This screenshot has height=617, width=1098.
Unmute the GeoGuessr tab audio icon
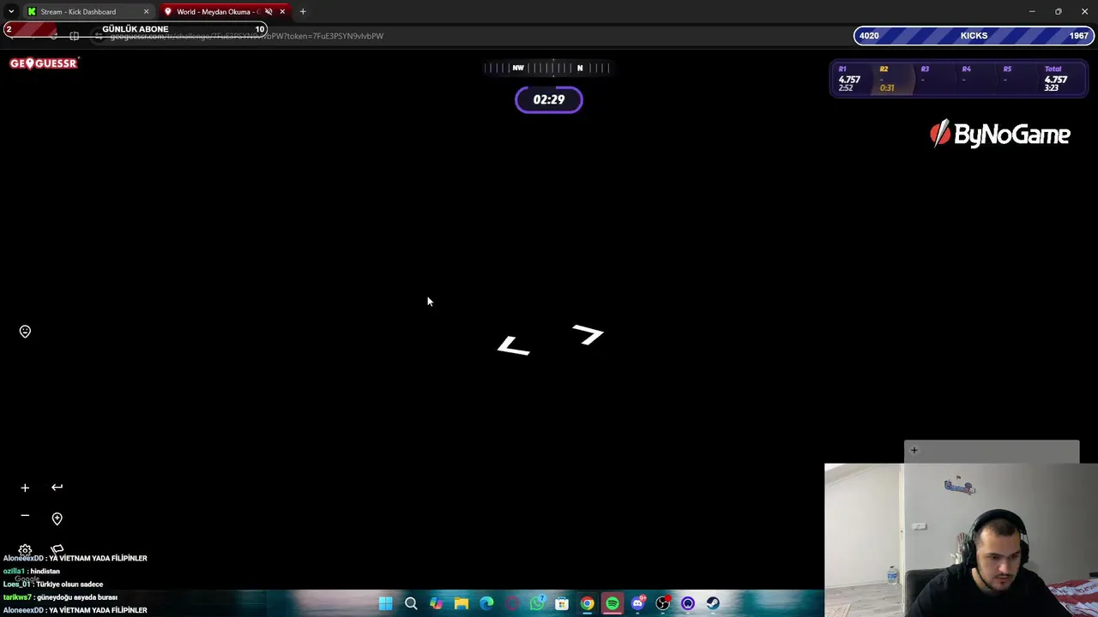click(x=268, y=12)
